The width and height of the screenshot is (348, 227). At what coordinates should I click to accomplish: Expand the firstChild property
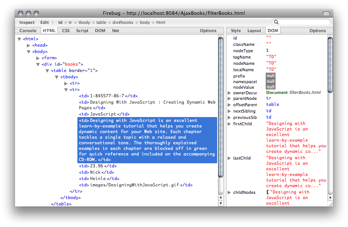[229, 124]
